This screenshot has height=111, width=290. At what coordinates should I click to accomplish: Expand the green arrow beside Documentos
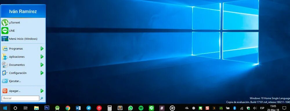coord(42,65)
